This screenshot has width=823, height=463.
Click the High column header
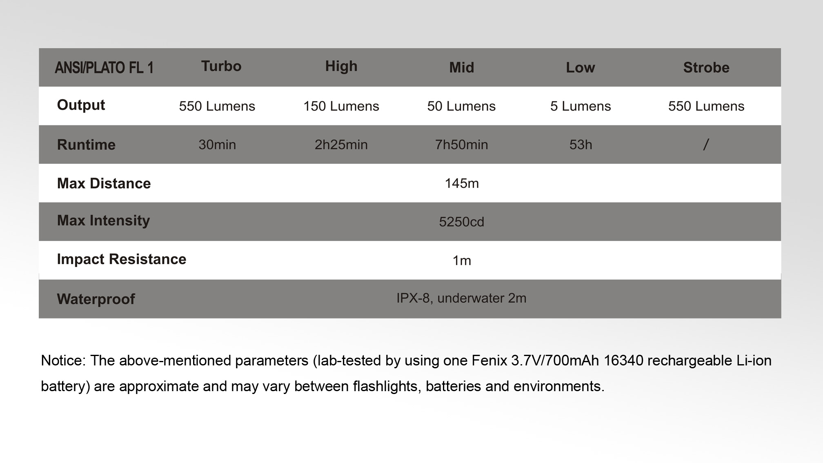click(341, 66)
